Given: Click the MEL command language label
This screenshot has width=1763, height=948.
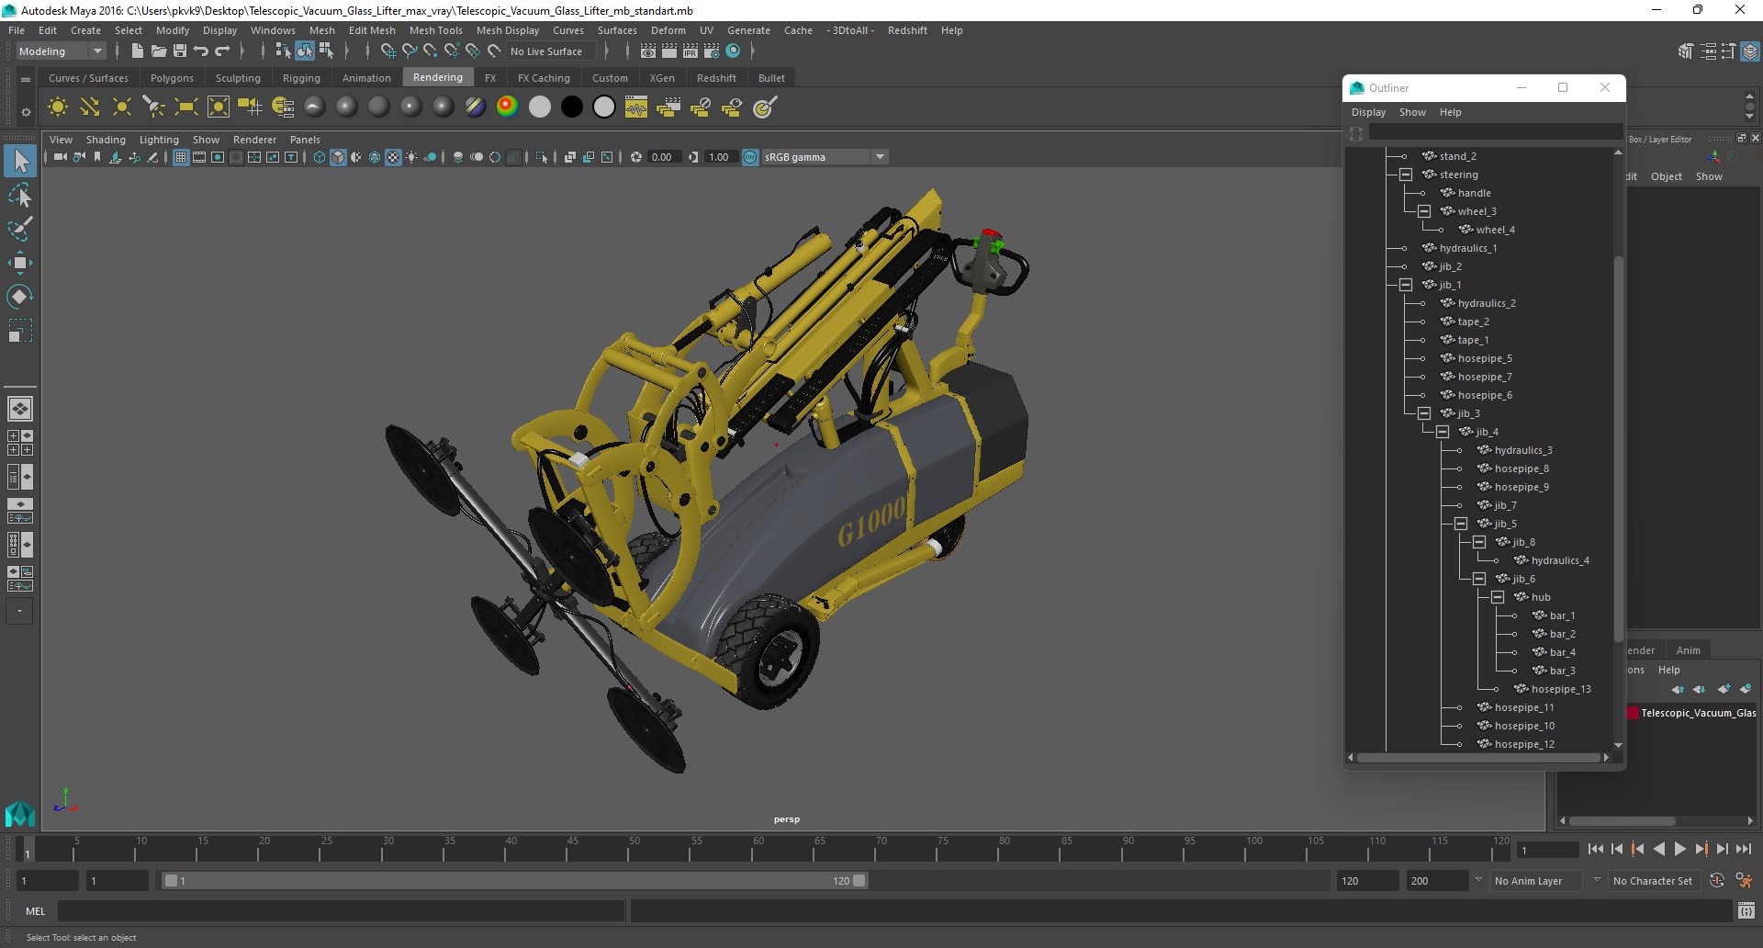Looking at the screenshot, I should coord(35,911).
